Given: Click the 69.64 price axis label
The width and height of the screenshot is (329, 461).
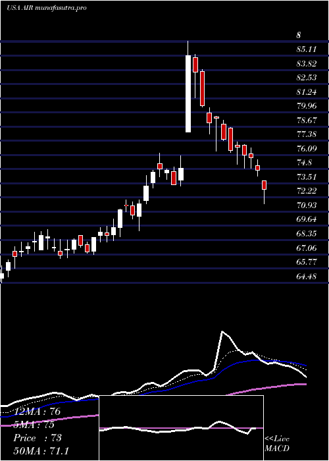Looking at the screenshot, I should click(x=307, y=219).
